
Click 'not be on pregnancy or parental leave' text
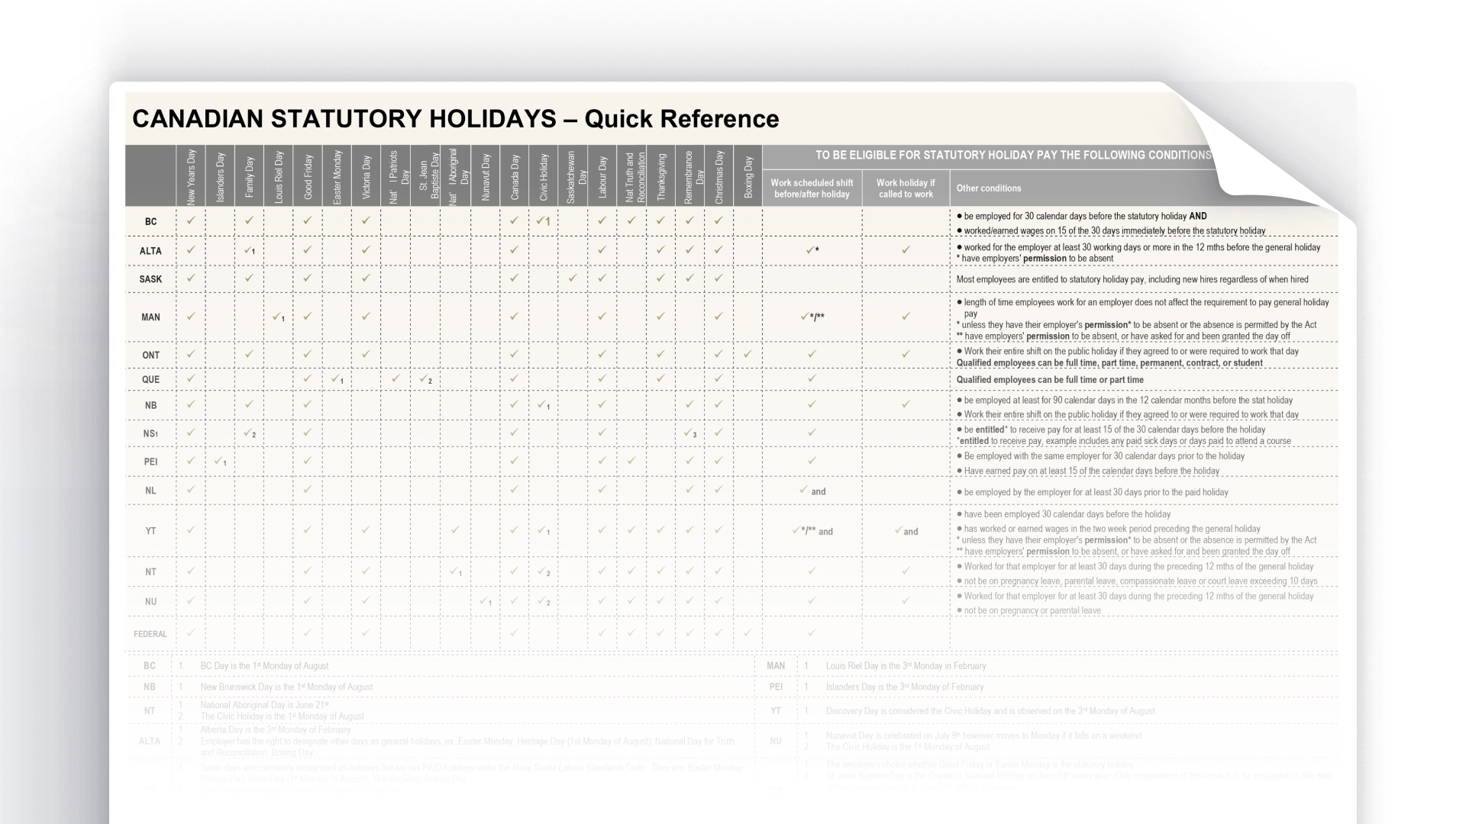[1028, 610]
